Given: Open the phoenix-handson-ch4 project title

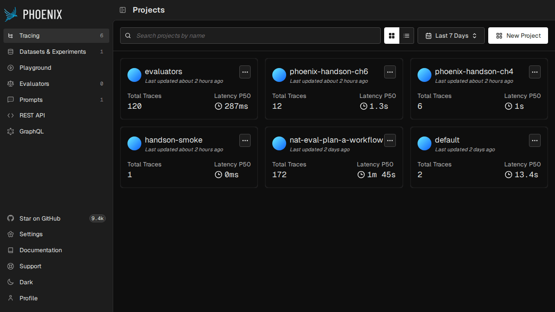Looking at the screenshot, I should pos(474,71).
